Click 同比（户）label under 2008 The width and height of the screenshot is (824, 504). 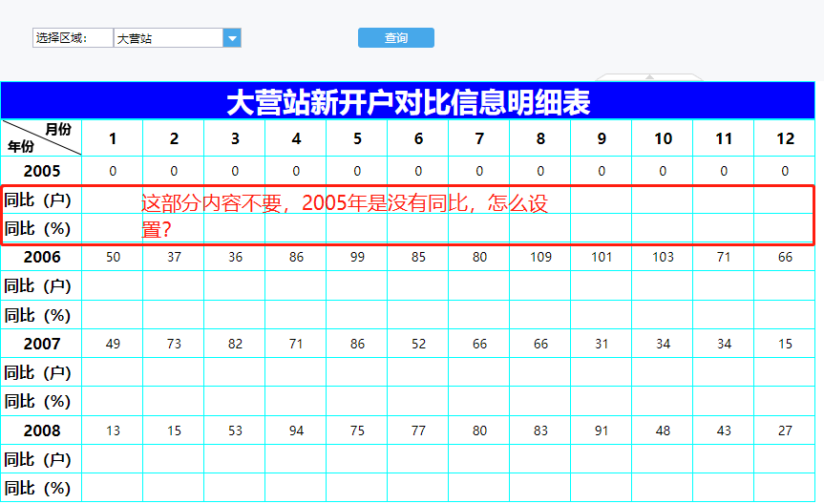(38, 459)
